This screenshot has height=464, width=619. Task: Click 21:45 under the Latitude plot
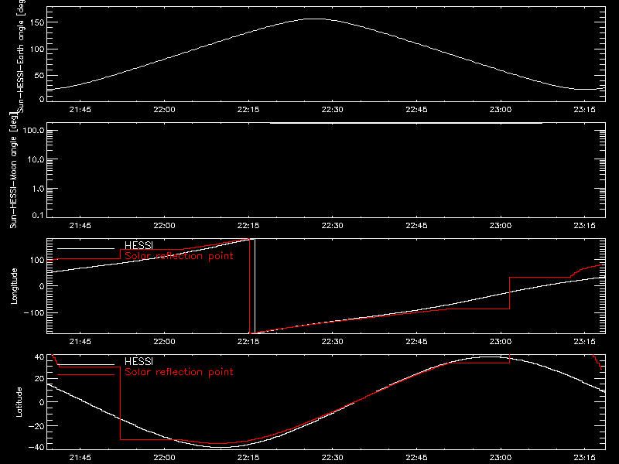(x=80, y=458)
